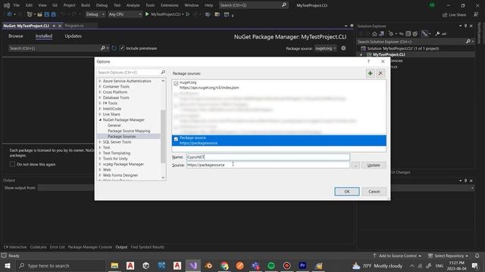Toggle Include prerelease checkbox
Screen dimensions: 485x272
[122, 48]
